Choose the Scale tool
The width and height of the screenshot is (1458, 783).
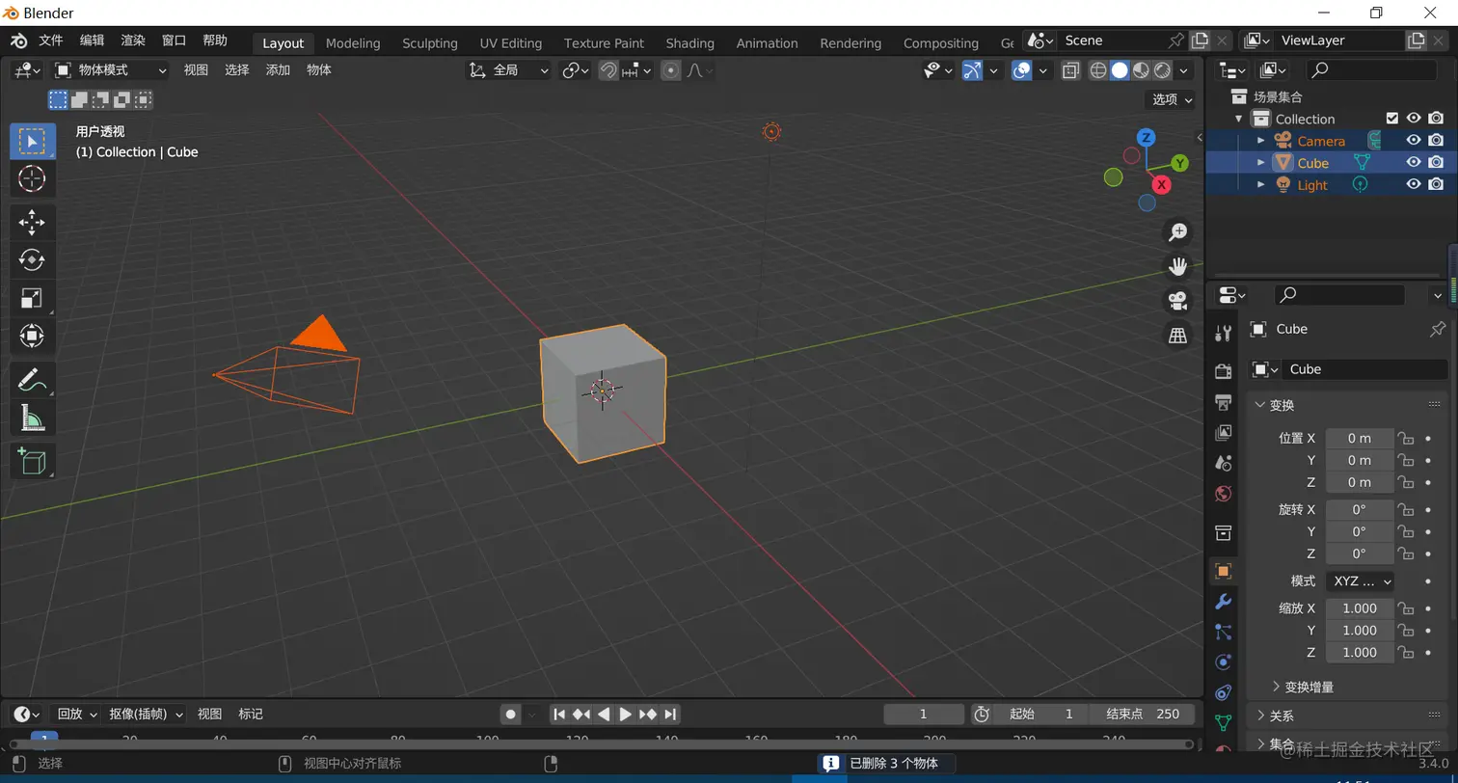(x=32, y=298)
